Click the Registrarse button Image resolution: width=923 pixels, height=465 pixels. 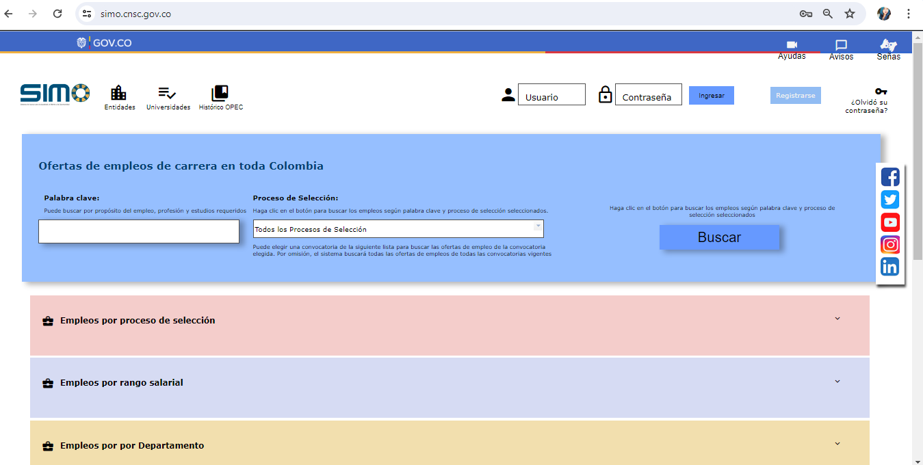pyautogui.click(x=795, y=96)
